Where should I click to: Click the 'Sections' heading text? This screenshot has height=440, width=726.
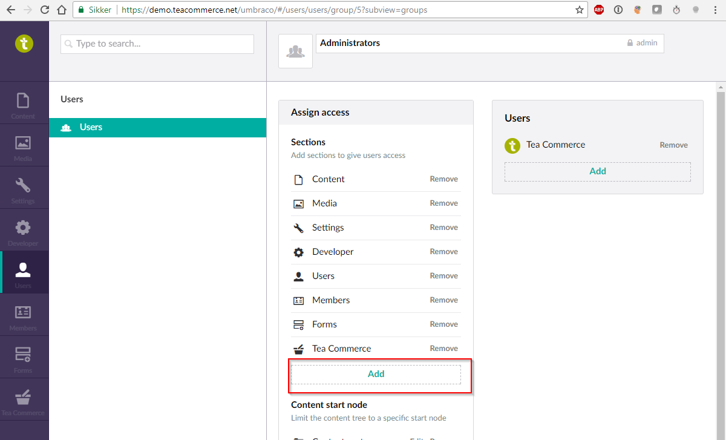[x=308, y=142]
